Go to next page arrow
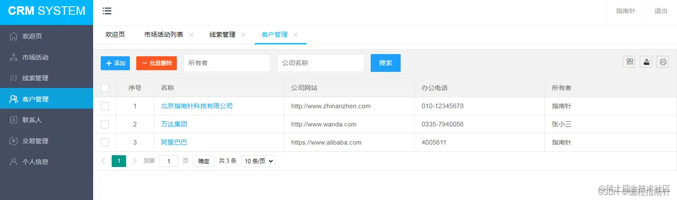This screenshot has height=200, width=677. pyautogui.click(x=135, y=161)
